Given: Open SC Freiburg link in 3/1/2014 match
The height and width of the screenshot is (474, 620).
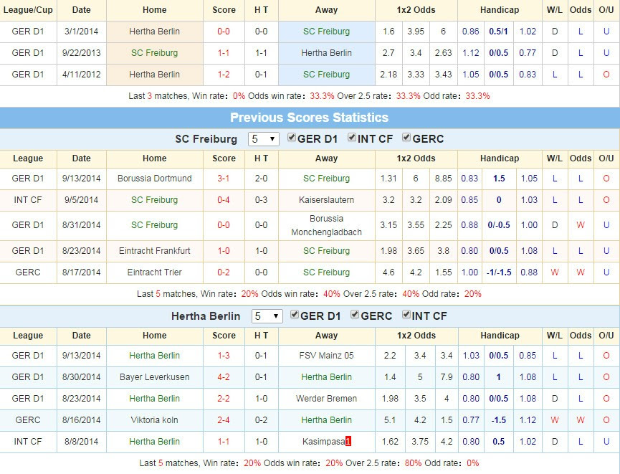Looking at the screenshot, I should 327,32.
